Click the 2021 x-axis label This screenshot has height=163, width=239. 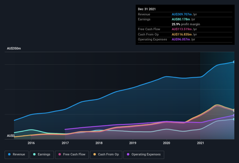click(201, 143)
